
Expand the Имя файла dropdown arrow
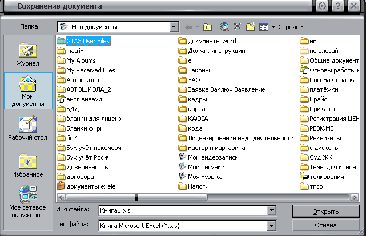pos(271,210)
